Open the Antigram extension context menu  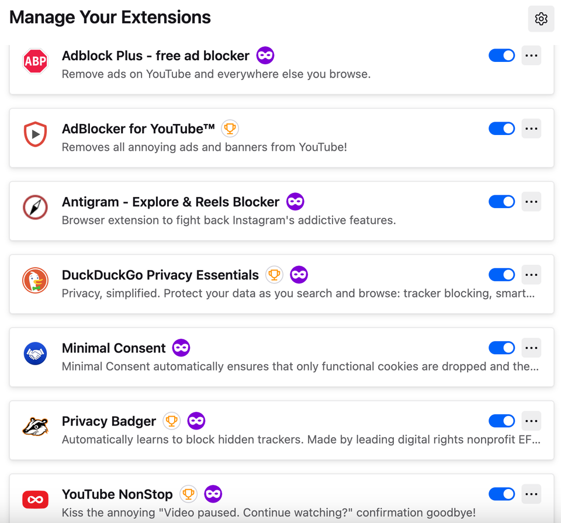(x=531, y=201)
